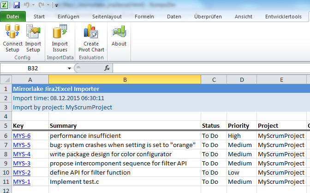Switch to the Überprüfen tab
310x193 pixels.
pos(208,17)
